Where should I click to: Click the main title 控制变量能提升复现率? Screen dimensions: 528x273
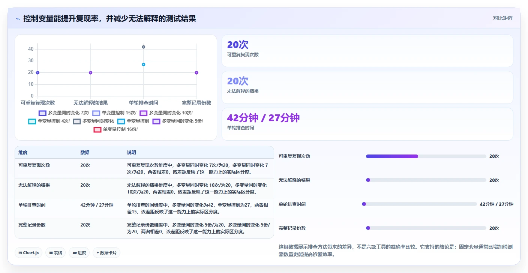coord(109,18)
